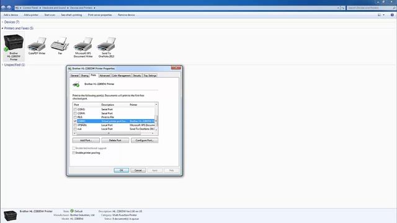This screenshot has height=223, width=397.
Task: Click Add a device in toolbar
Action: point(11,15)
